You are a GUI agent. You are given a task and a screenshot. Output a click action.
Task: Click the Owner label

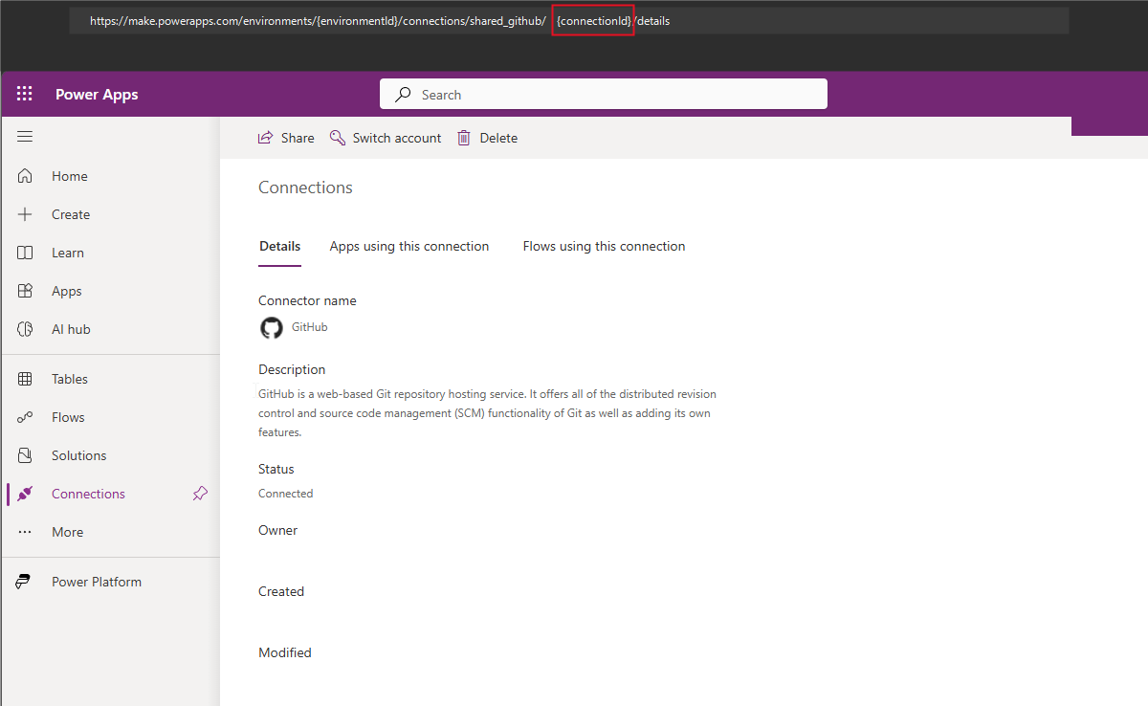point(278,530)
